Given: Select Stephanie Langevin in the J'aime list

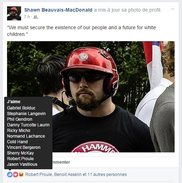Looking at the screenshot, I should coord(26,114).
